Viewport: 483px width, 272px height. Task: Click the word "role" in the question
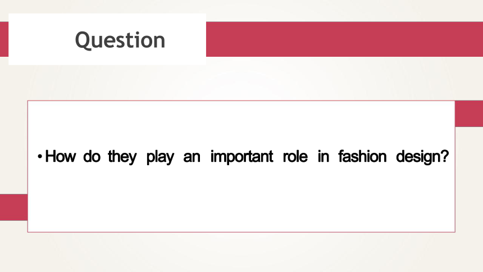[x=295, y=156]
